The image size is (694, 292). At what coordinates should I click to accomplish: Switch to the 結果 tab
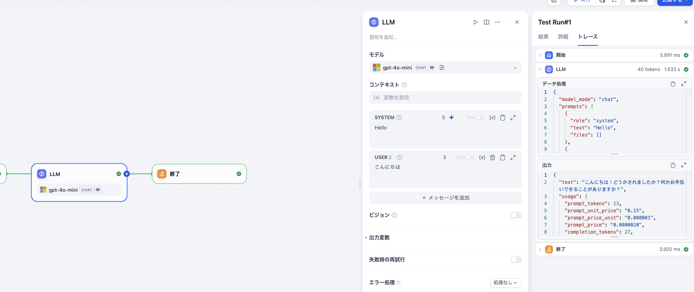(543, 37)
